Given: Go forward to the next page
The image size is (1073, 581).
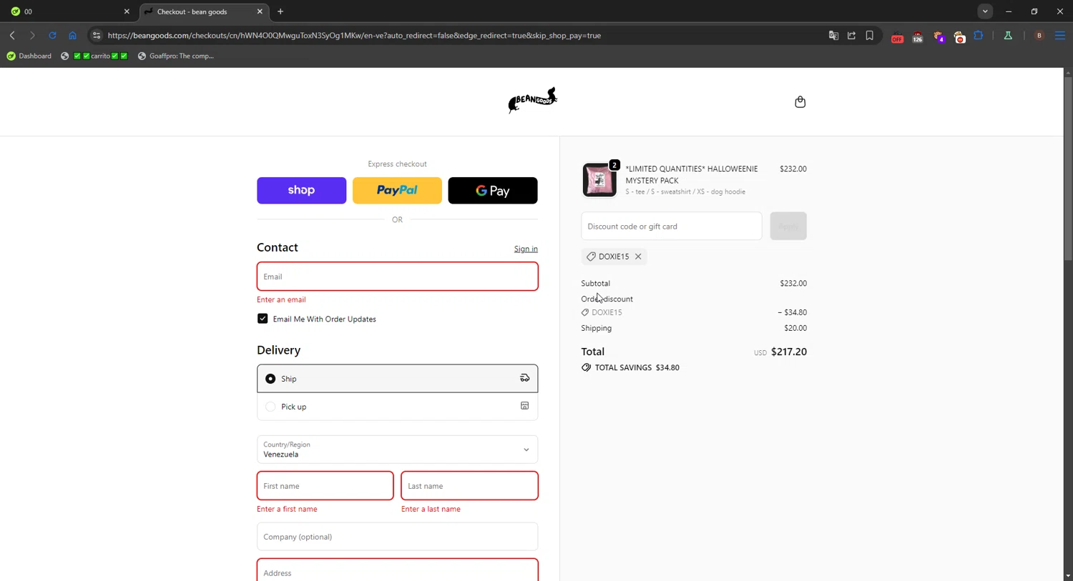Looking at the screenshot, I should point(32,35).
